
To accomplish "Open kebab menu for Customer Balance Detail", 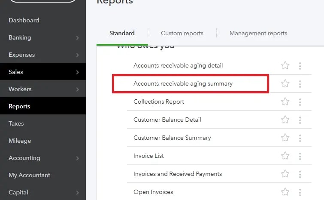I will [300, 120].
